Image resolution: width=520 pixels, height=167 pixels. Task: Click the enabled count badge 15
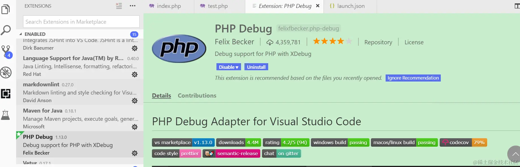click(134, 34)
